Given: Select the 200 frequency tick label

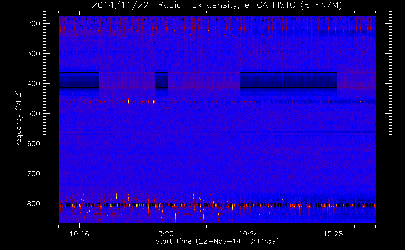Looking at the screenshot, I should point(33,24).
